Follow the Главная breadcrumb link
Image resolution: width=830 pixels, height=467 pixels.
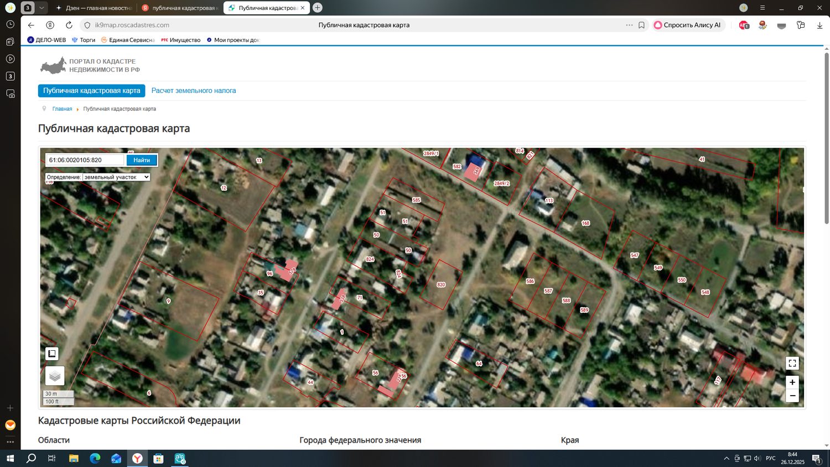62,109
